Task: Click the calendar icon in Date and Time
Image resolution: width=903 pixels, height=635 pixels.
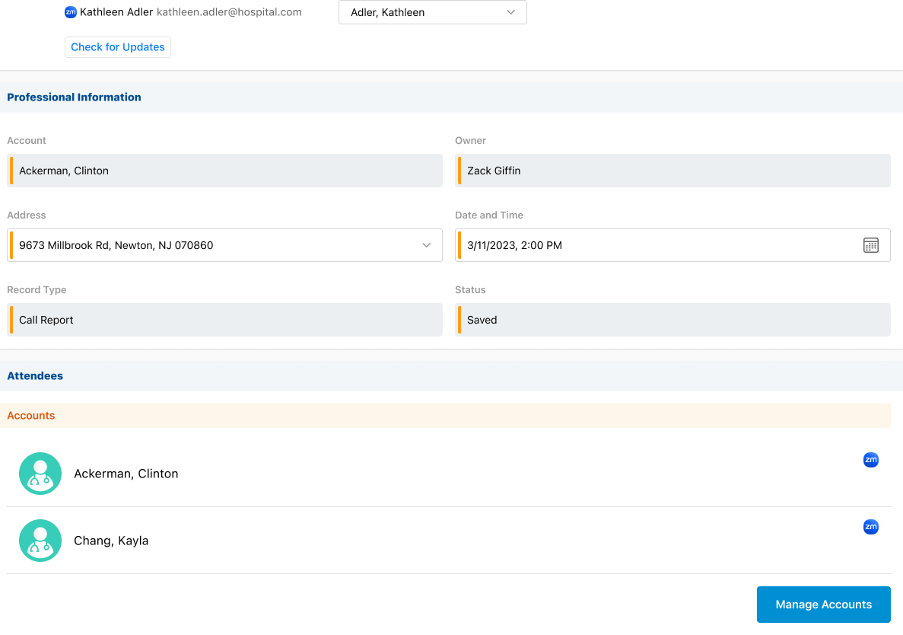Action: pyautogui.click(x=870, y=245)
